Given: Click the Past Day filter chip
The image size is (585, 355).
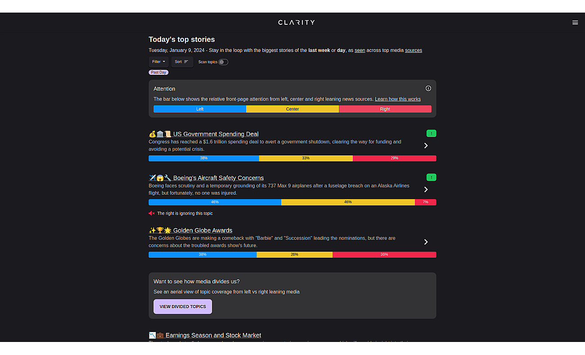Looking at the screenshot, I should [x=158, y=73].
